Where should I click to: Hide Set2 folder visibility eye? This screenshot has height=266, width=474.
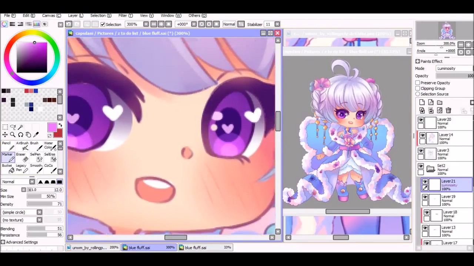coord(421,166)
